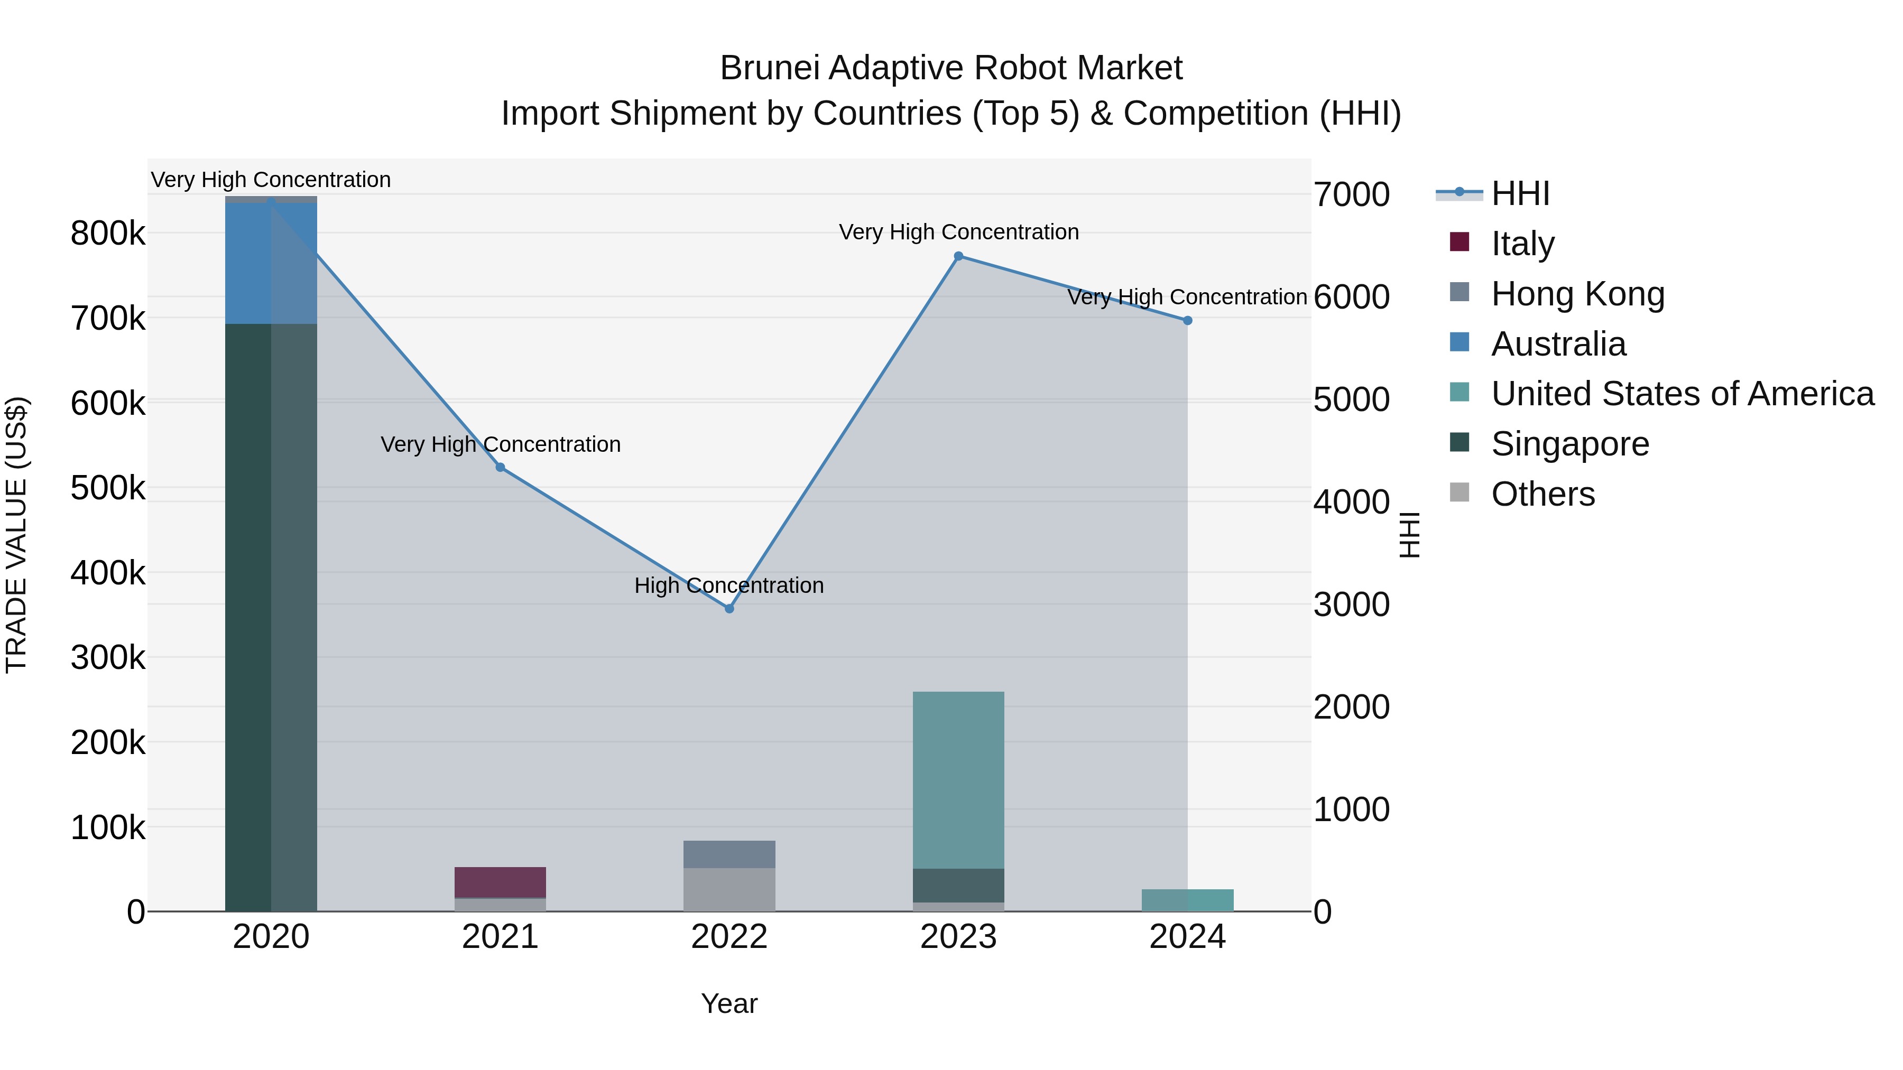
Task: Click the rotated 'HHI' right axis title
Action: (1409, 535)
